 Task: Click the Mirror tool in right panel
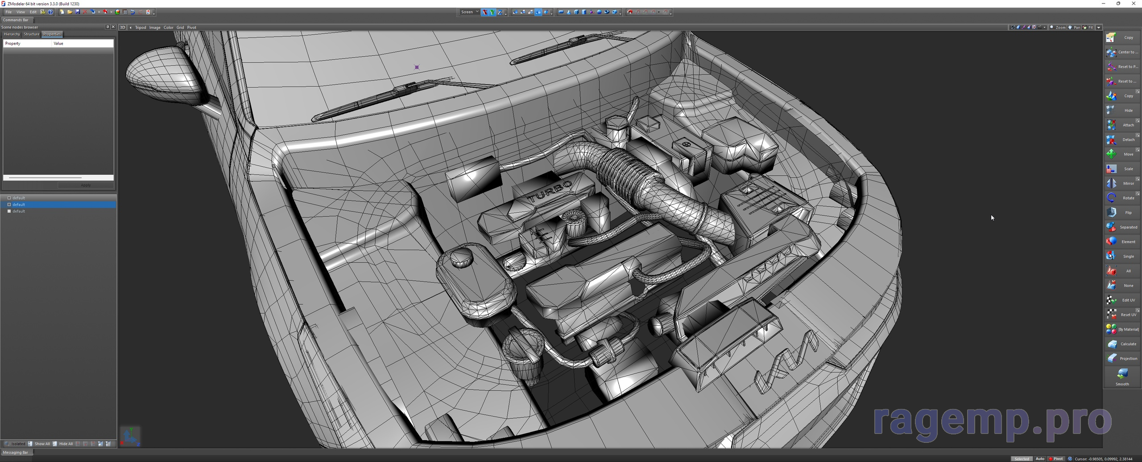tap(1122, 183)
